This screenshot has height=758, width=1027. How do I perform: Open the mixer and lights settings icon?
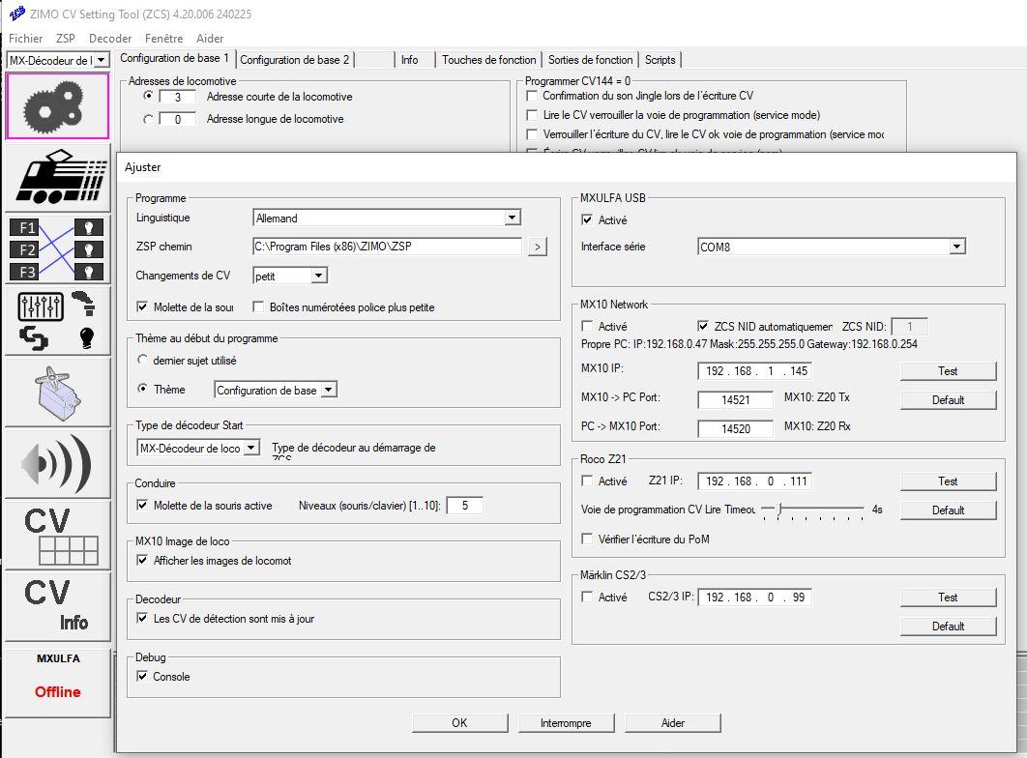coord(58,320)
